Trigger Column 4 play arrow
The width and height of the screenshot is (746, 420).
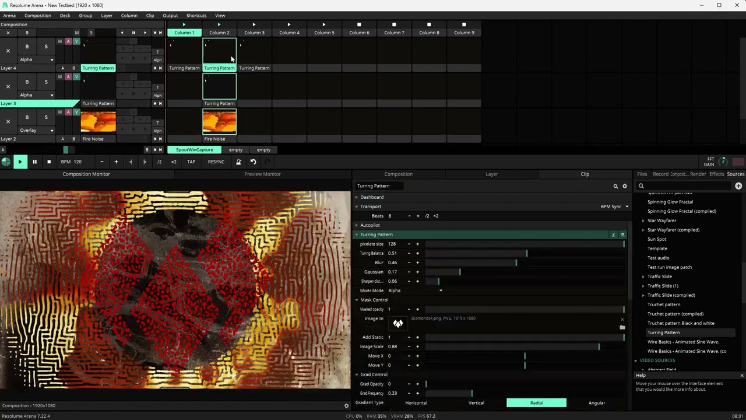click(x=289, y=24)
